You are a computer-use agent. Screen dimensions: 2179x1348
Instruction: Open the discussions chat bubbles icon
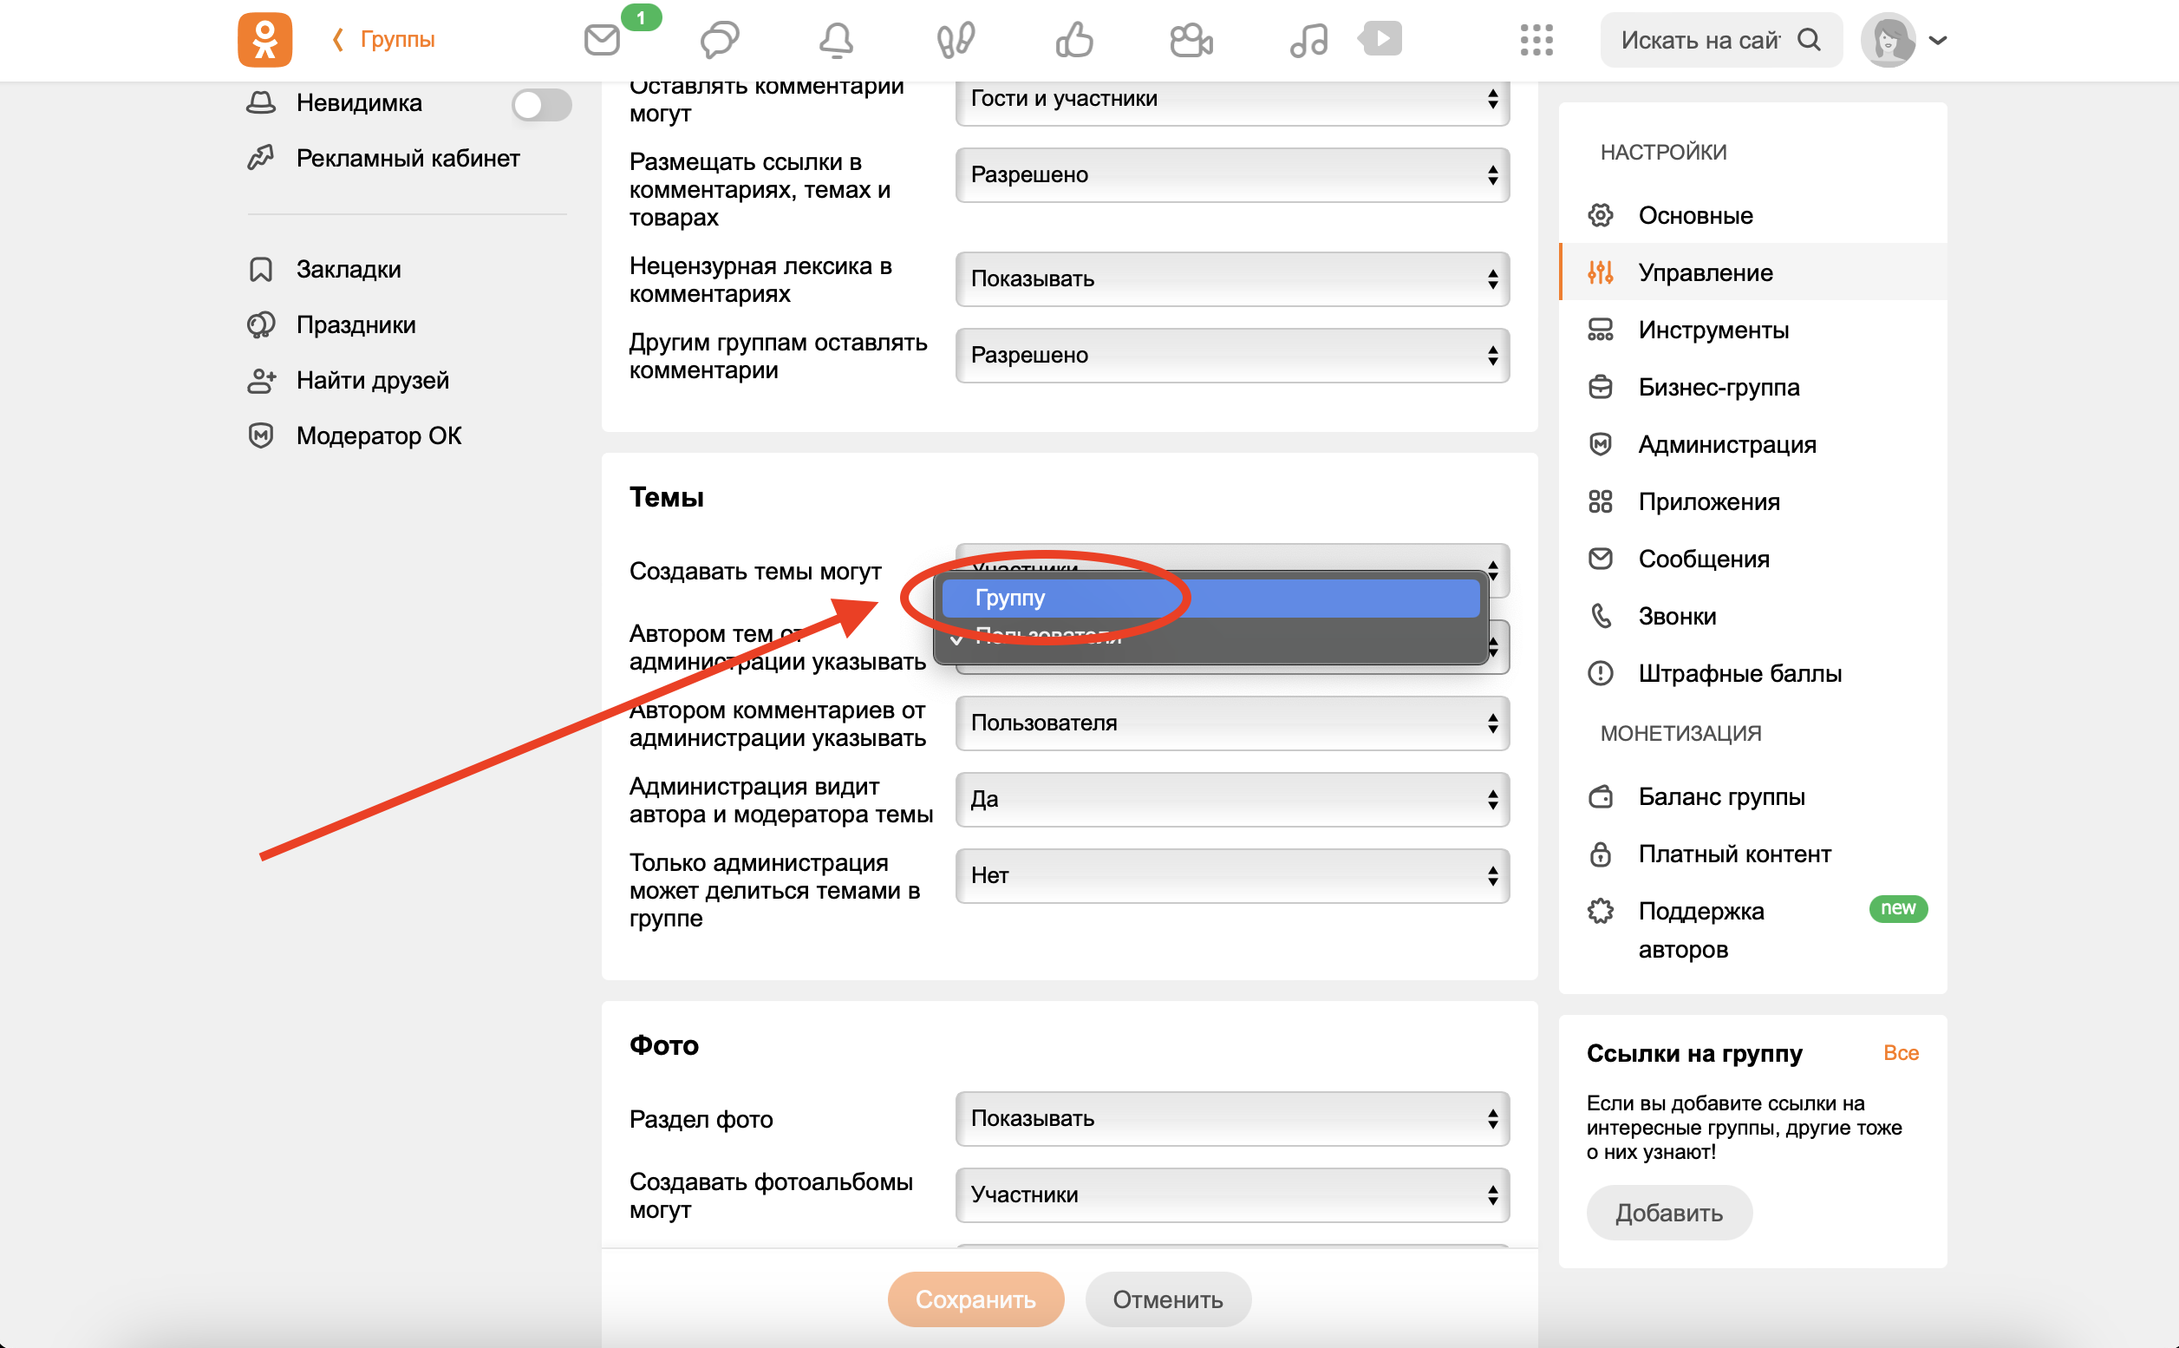[718, 40]
